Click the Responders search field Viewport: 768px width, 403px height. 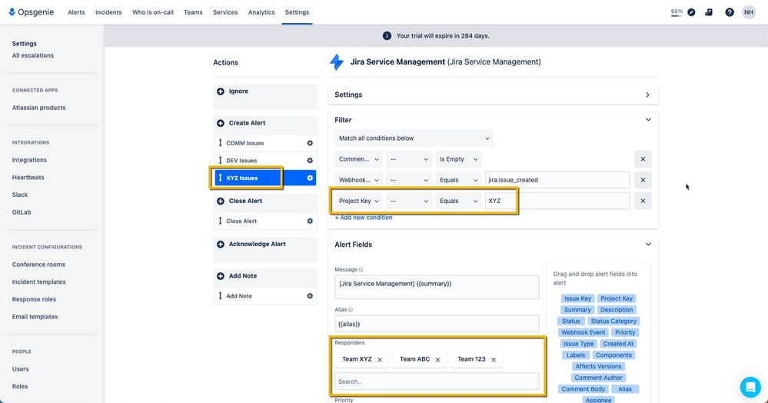437,381
